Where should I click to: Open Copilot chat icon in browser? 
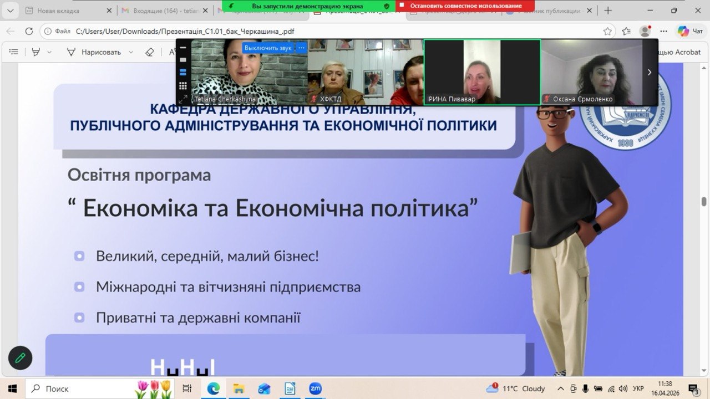click(x=683, y=32)
